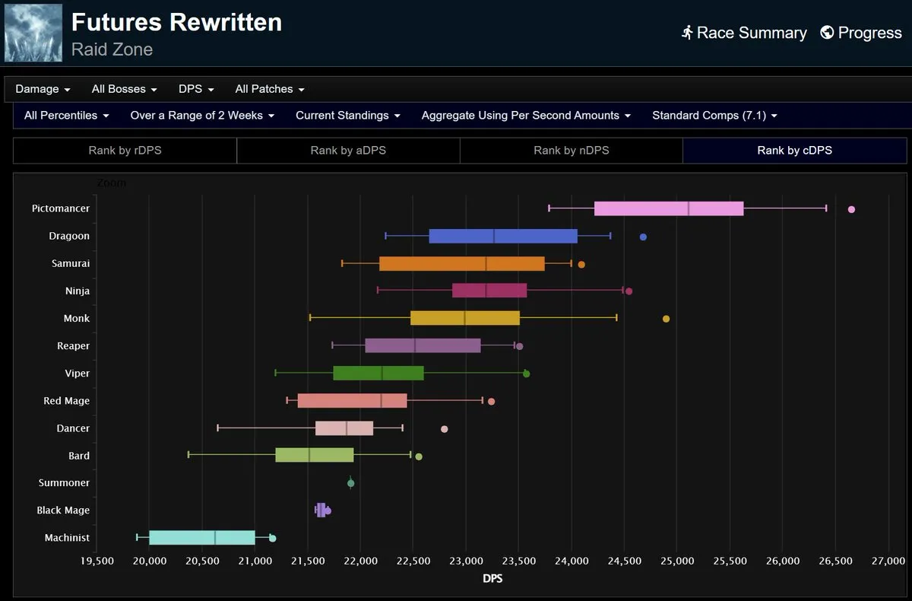
Task: Open Aggregate Using Per Second Amounts menu
Action: coord(526,116)
